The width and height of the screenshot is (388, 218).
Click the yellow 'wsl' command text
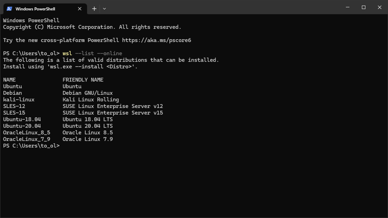coord(67,53)
